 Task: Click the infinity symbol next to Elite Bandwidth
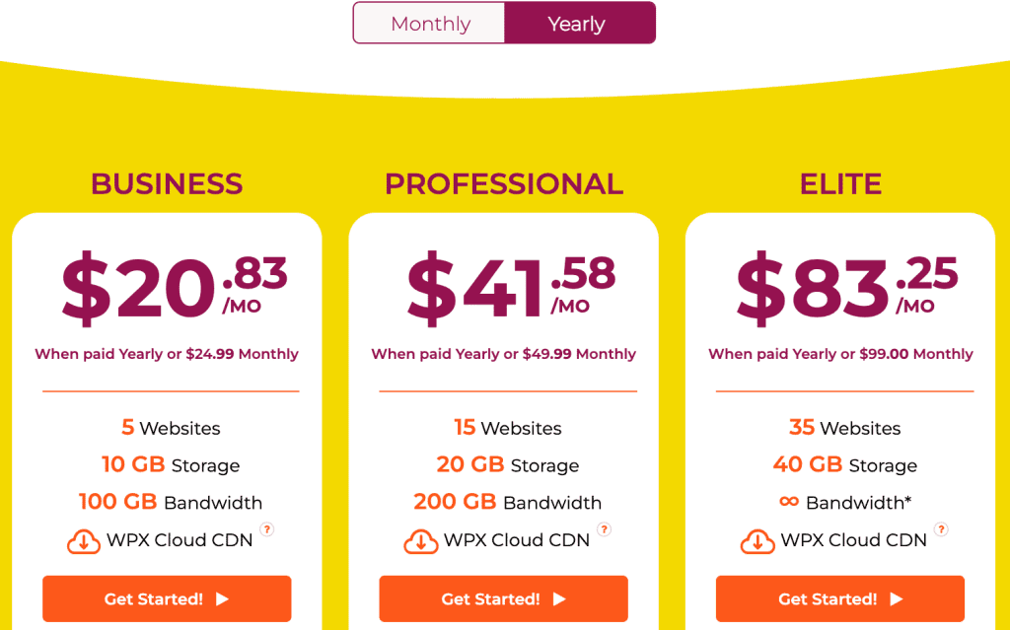point(788,502)
